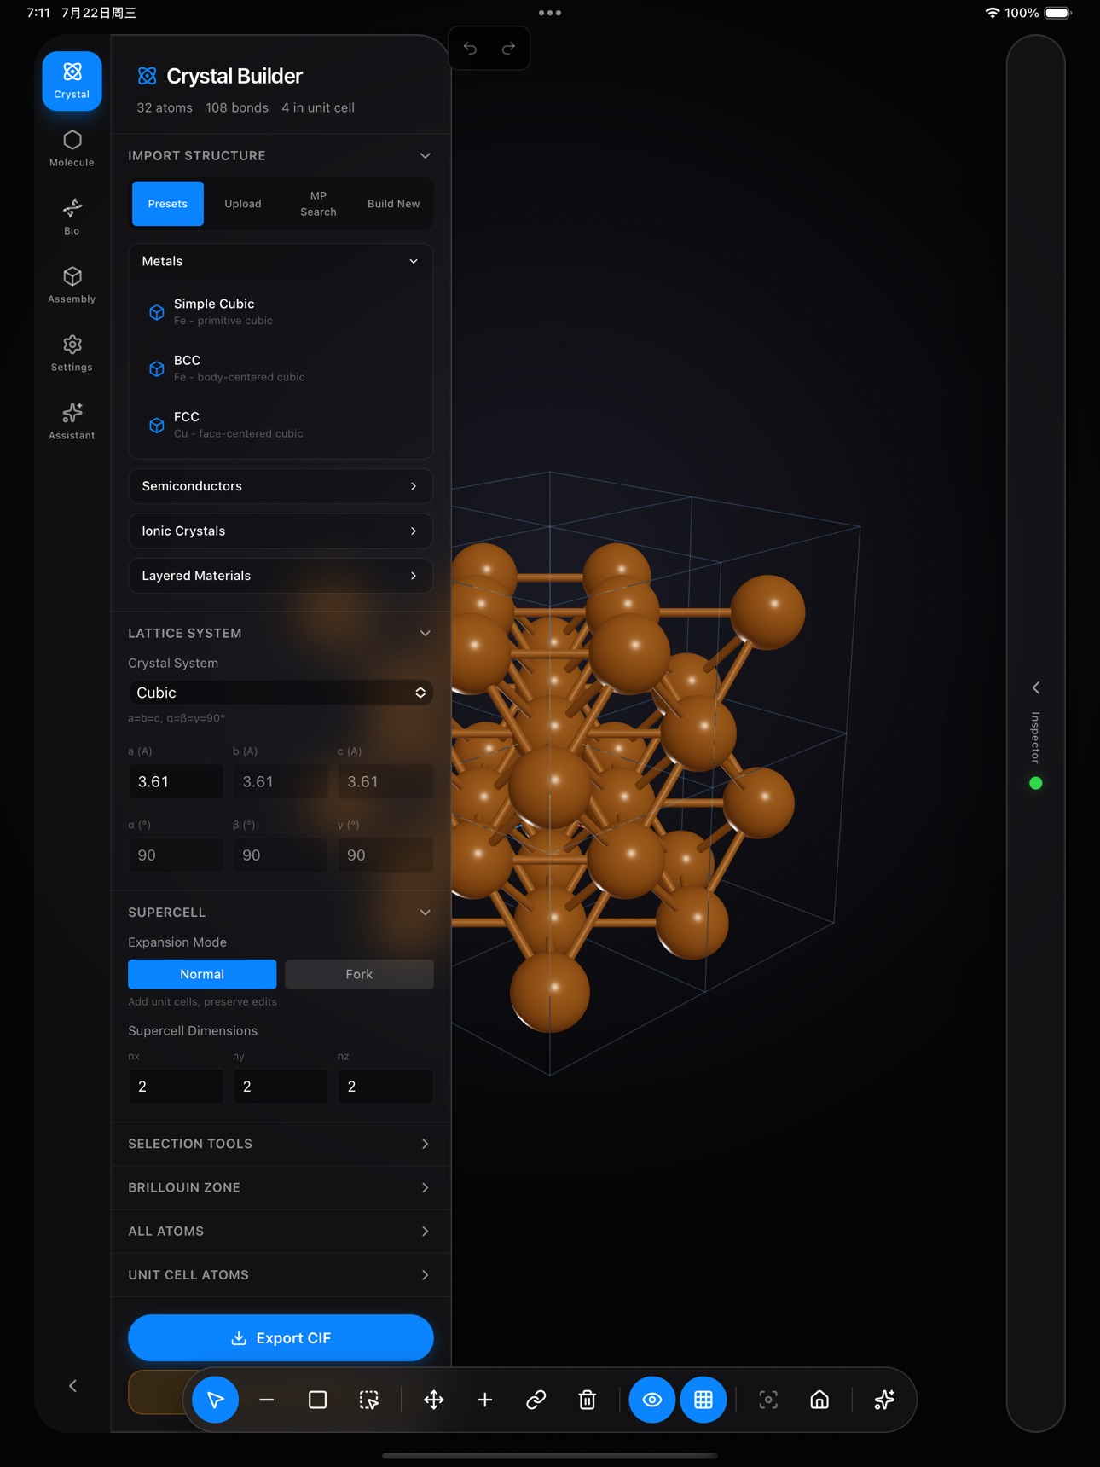Collapse the Metals preset group
This screenshot has height=1467, width=1100.
281,261
